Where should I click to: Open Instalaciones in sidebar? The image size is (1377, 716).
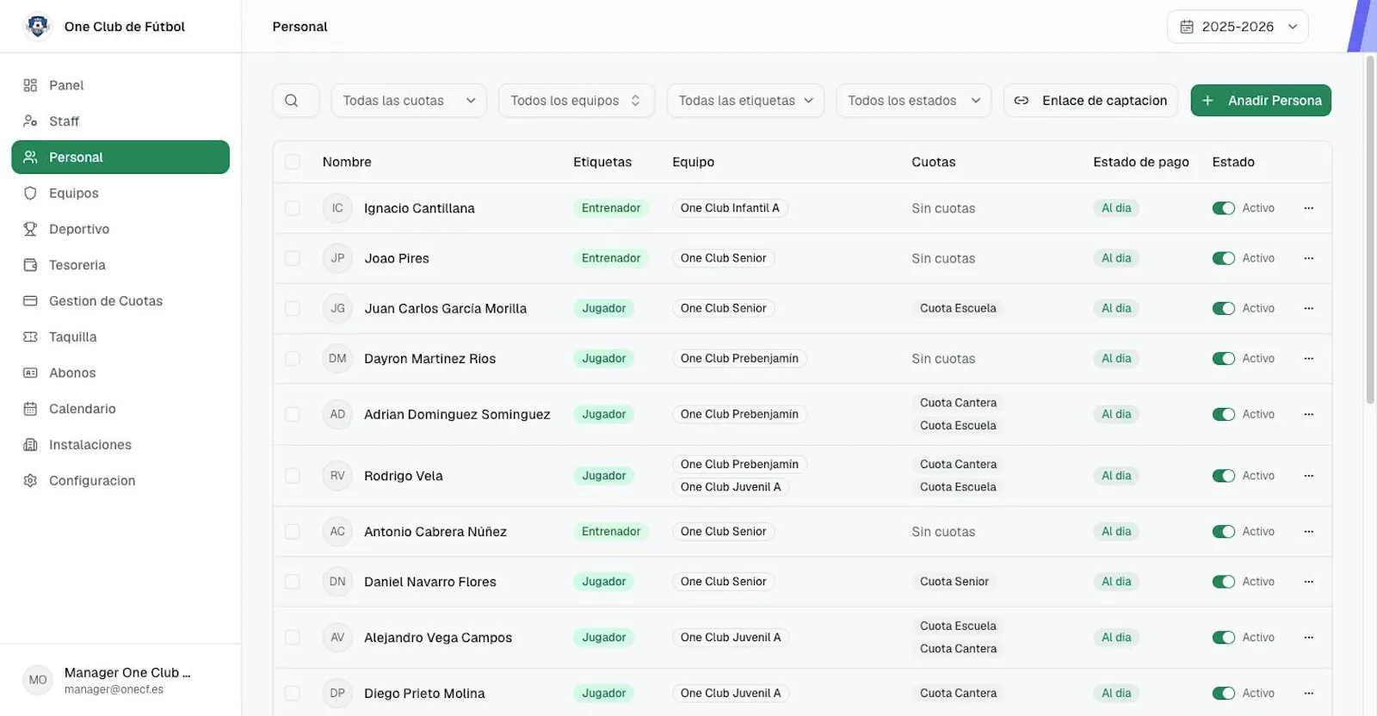(x=120, y=445)
